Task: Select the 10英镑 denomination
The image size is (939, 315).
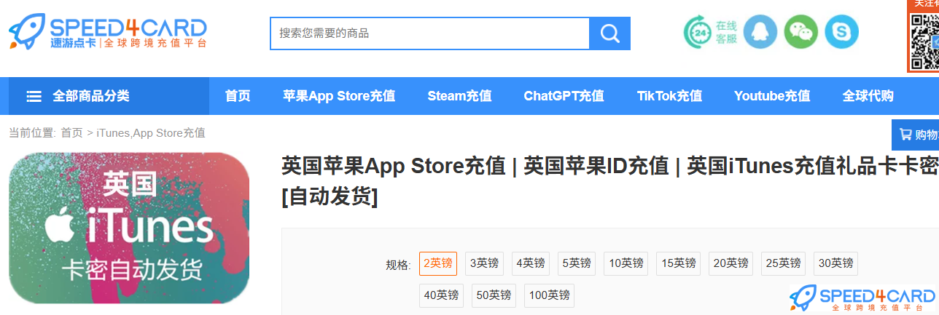Action: tap(626, 263)
